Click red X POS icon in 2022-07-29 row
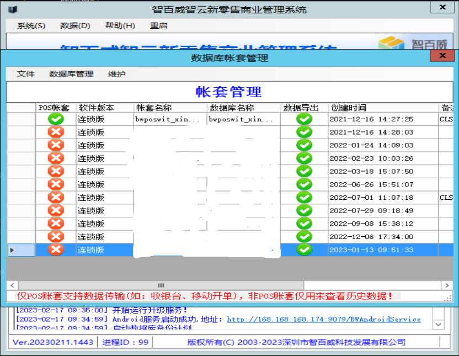Screen dimensions: 459x356 pos(56,210)
